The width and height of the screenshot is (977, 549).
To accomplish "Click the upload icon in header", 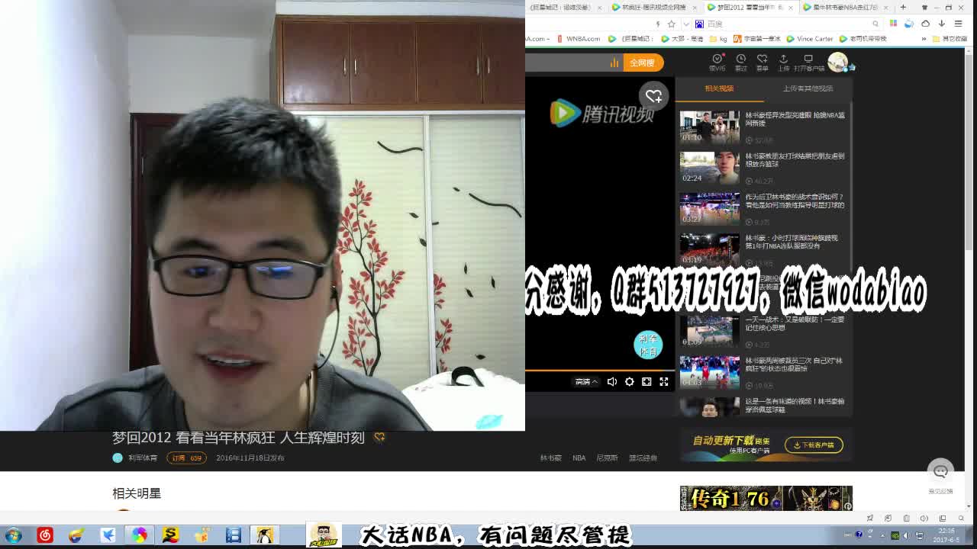I will [783, 59].
